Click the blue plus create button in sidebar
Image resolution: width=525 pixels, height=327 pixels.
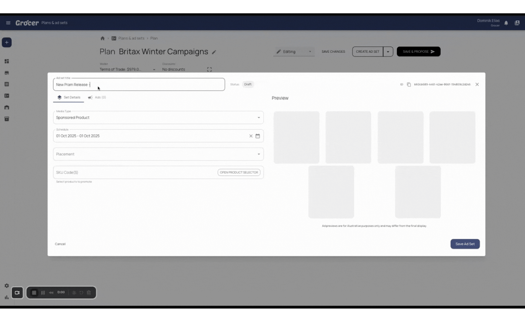[7, 42]
